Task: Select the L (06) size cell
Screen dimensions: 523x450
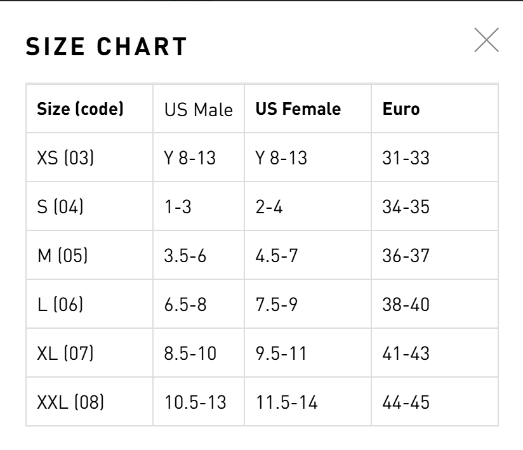Action: click(60, 305)
